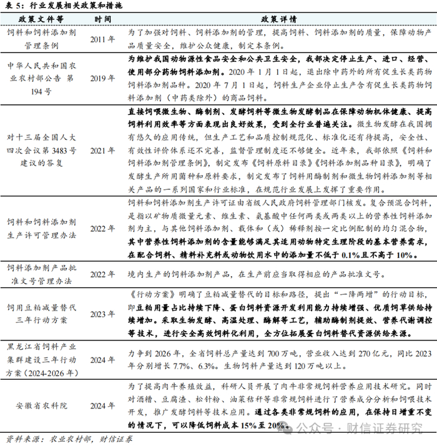Select the 黑龙江省饲料产业集群 policy cell
The width and height of the screenshot is (437, 446).
pyautogui.click(x=41, y=360)
